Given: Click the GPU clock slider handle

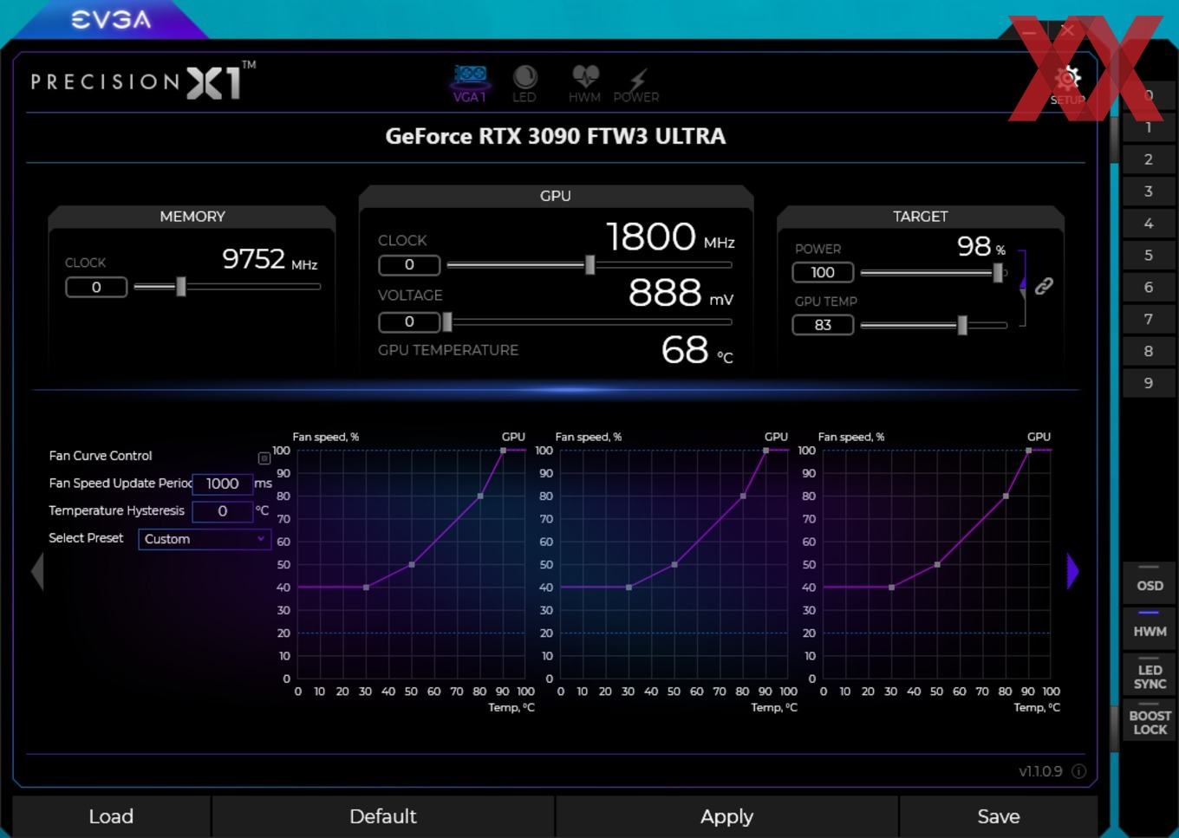Looking at the screenshot, I should [x=590, y=265].
